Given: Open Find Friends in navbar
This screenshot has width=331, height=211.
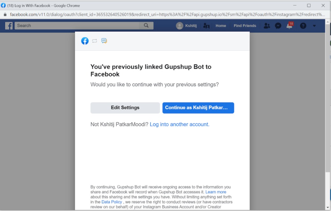Looking at the screenshot, I should [245, 26].
